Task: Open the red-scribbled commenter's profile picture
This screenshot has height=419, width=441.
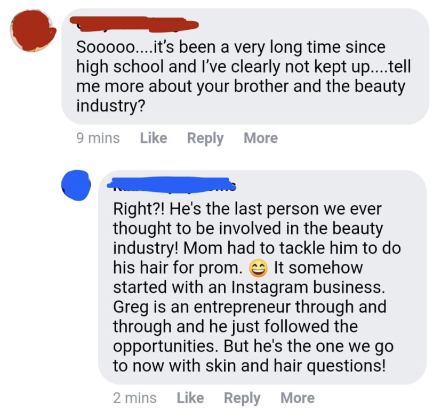Action: pos(32,30)
